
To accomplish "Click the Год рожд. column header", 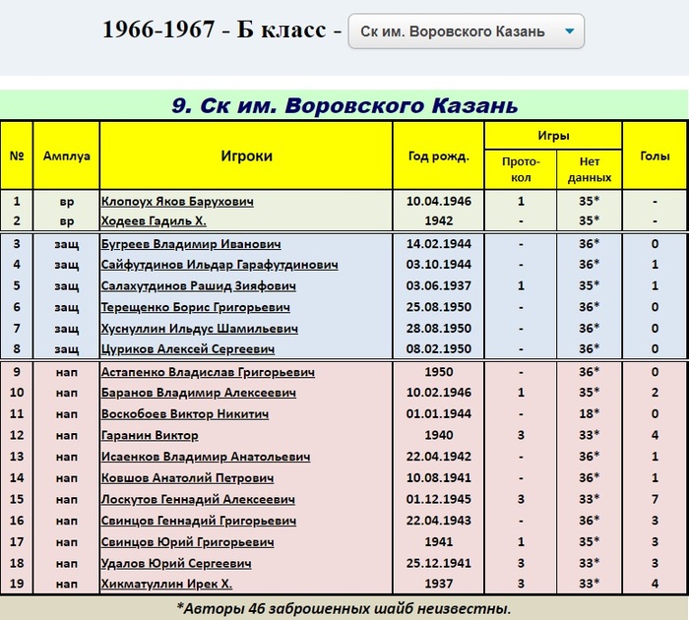I will pyautogui.click(x=439, y=155).
